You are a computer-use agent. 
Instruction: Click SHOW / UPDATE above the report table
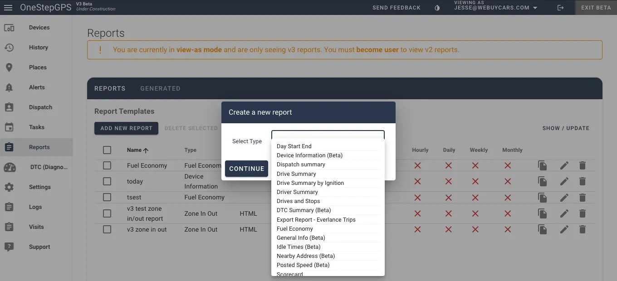point(566,128)
